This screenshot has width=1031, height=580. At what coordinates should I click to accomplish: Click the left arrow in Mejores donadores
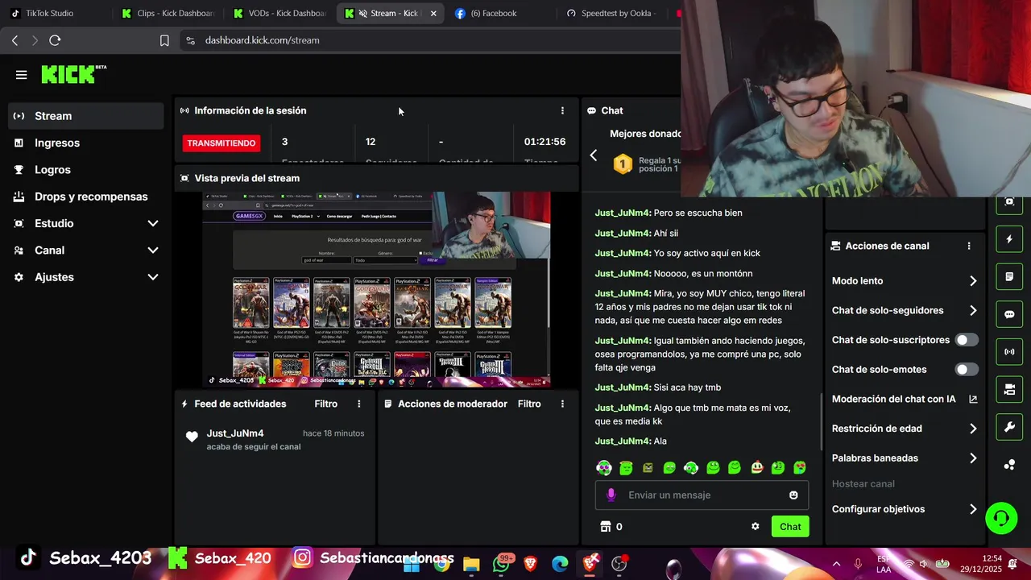pyautogui.click(x=594, y=155)
